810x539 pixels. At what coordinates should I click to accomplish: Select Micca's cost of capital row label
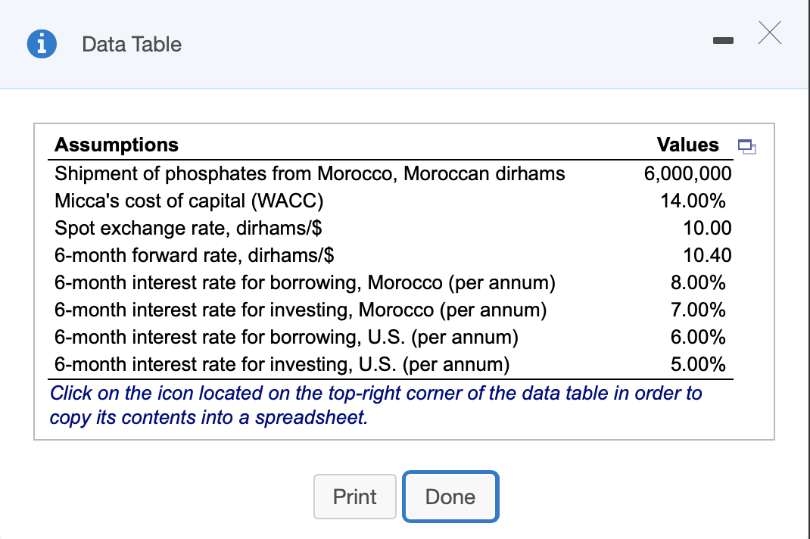189,201
